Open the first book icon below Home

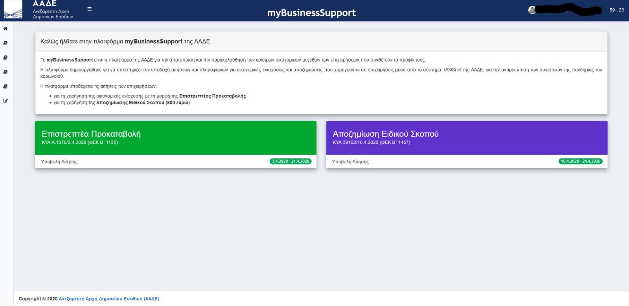(x=6, y=43)
